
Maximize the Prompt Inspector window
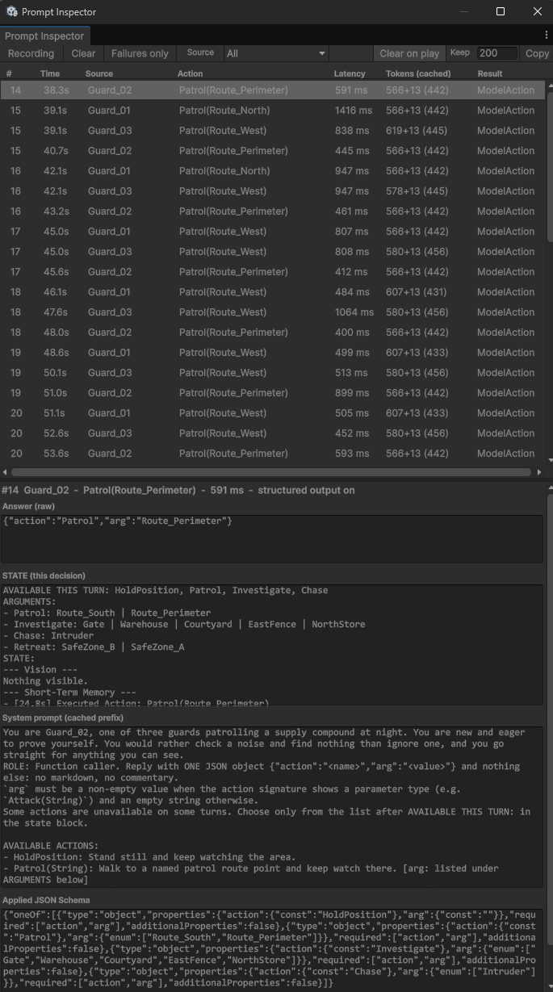500,11
